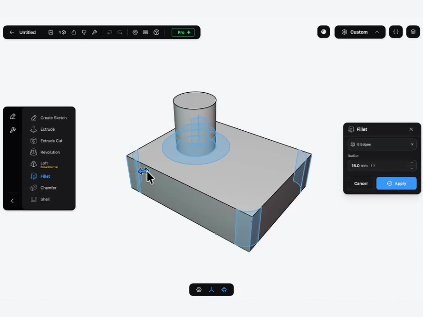Click the redo arrow icon
The image size is (423, 317).
(120, 32)
